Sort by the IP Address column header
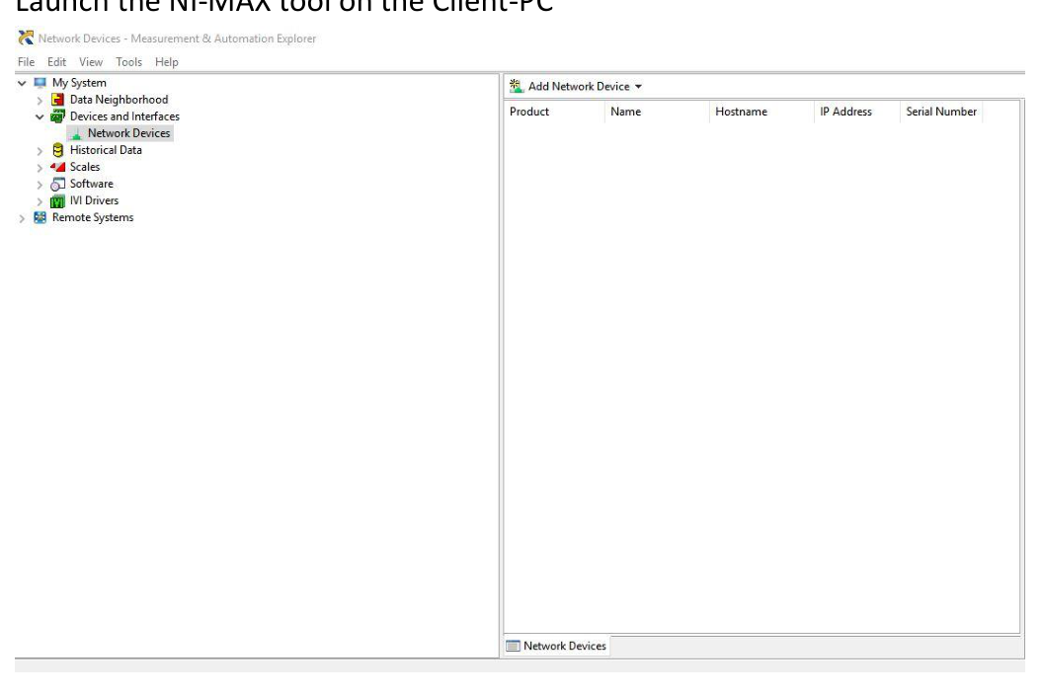 [x=856, y=112]
